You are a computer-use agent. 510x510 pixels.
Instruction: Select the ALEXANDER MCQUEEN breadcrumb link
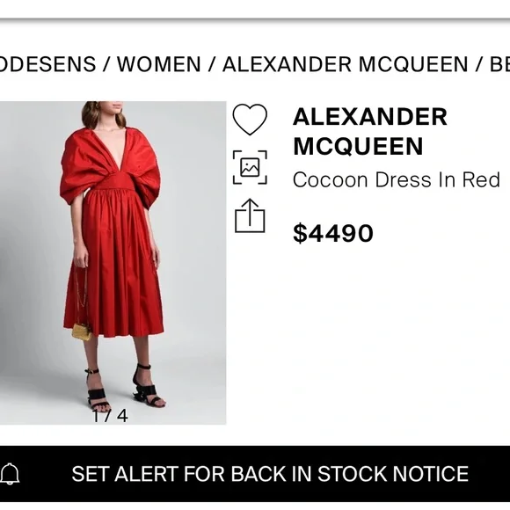tap(345, 64)
